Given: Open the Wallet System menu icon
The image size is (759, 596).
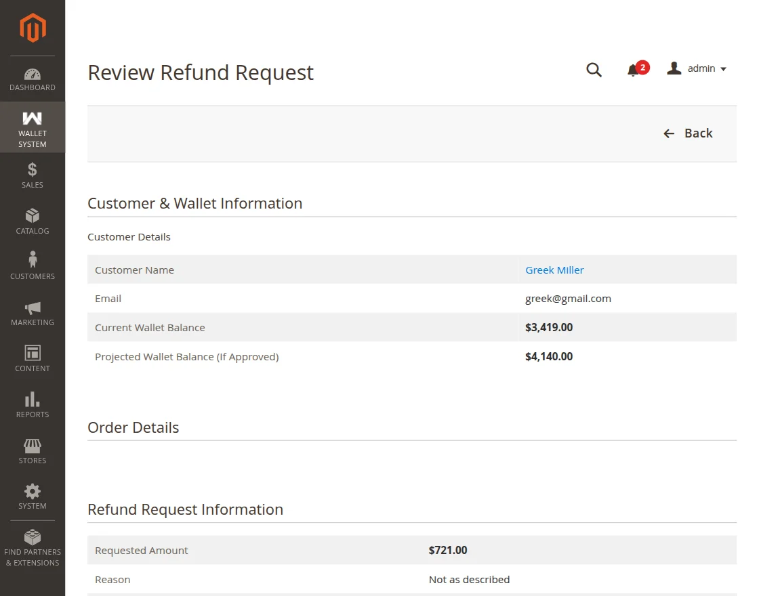Looking at the screenshot, I should (33, 119).
